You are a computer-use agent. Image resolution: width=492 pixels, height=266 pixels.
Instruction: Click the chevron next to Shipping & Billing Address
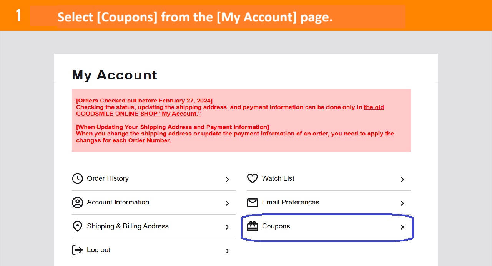click(x=227, y=227)
